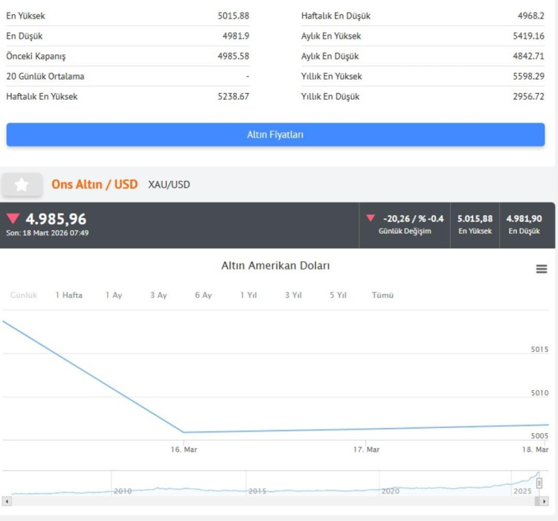
Task: Display the 5 Yıl chart range
Action: tap(338, 295)
